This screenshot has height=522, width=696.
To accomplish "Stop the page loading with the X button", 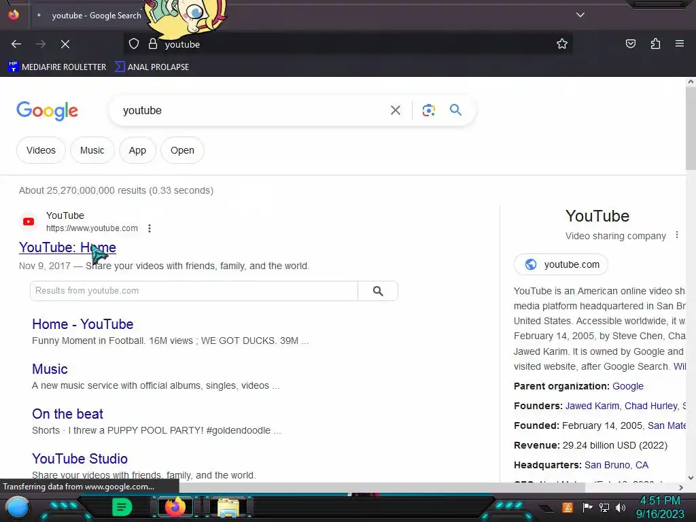I will pyautogui.click(x=65, y=44).
